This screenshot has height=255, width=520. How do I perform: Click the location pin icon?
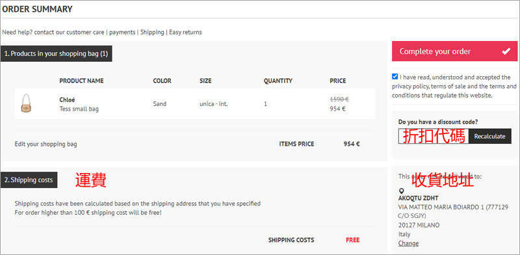(402, 191)
